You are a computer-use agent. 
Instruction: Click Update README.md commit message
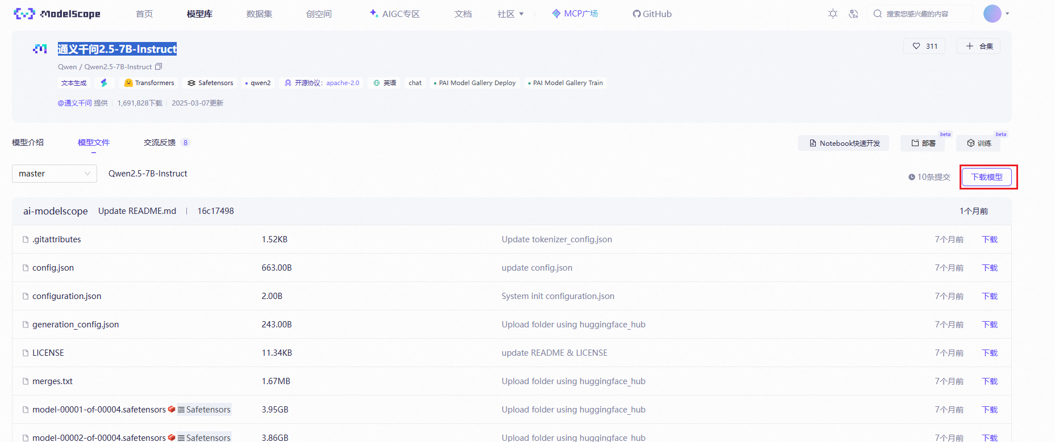(137, 211)
